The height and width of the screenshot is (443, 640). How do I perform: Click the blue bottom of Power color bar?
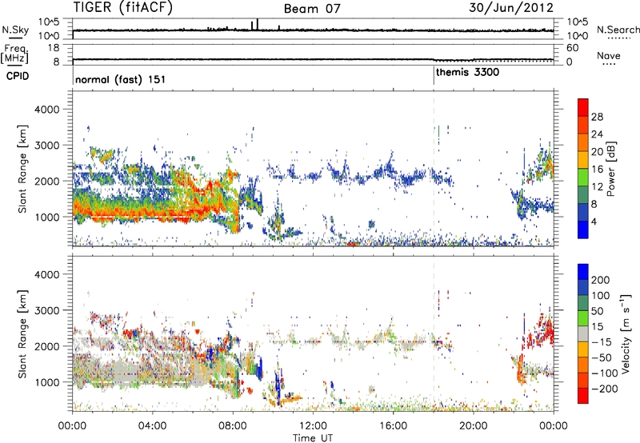(x=583, y=229)
